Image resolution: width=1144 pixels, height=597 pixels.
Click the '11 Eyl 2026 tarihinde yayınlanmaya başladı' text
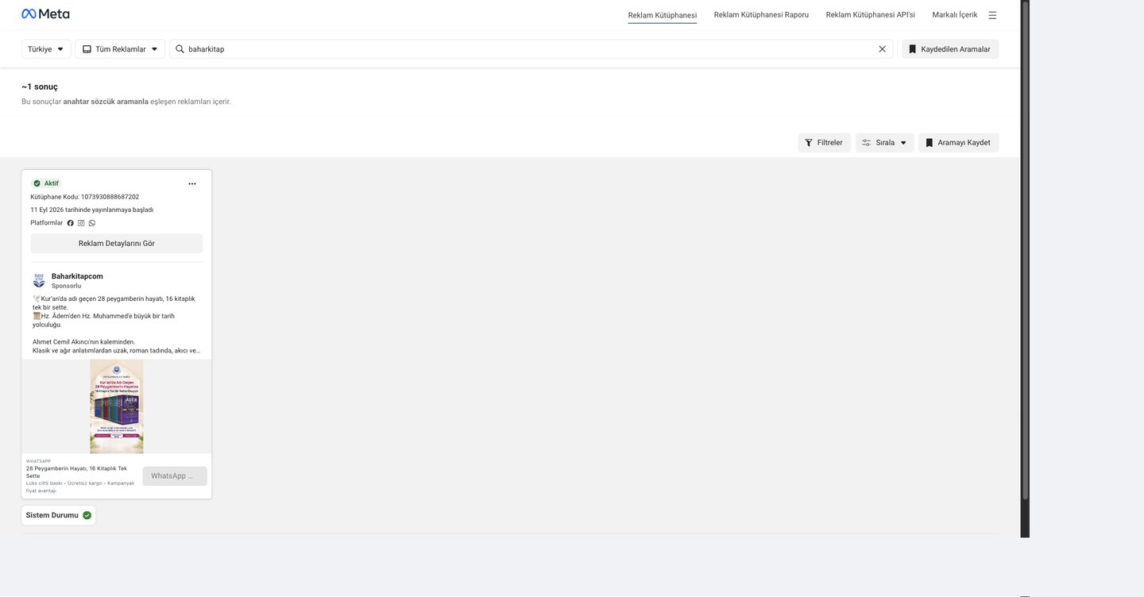click(92, 210)
